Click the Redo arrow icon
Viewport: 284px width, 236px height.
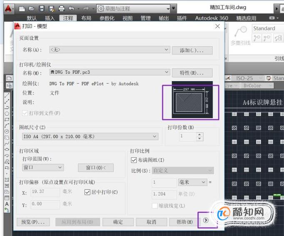tap(86, 8)
